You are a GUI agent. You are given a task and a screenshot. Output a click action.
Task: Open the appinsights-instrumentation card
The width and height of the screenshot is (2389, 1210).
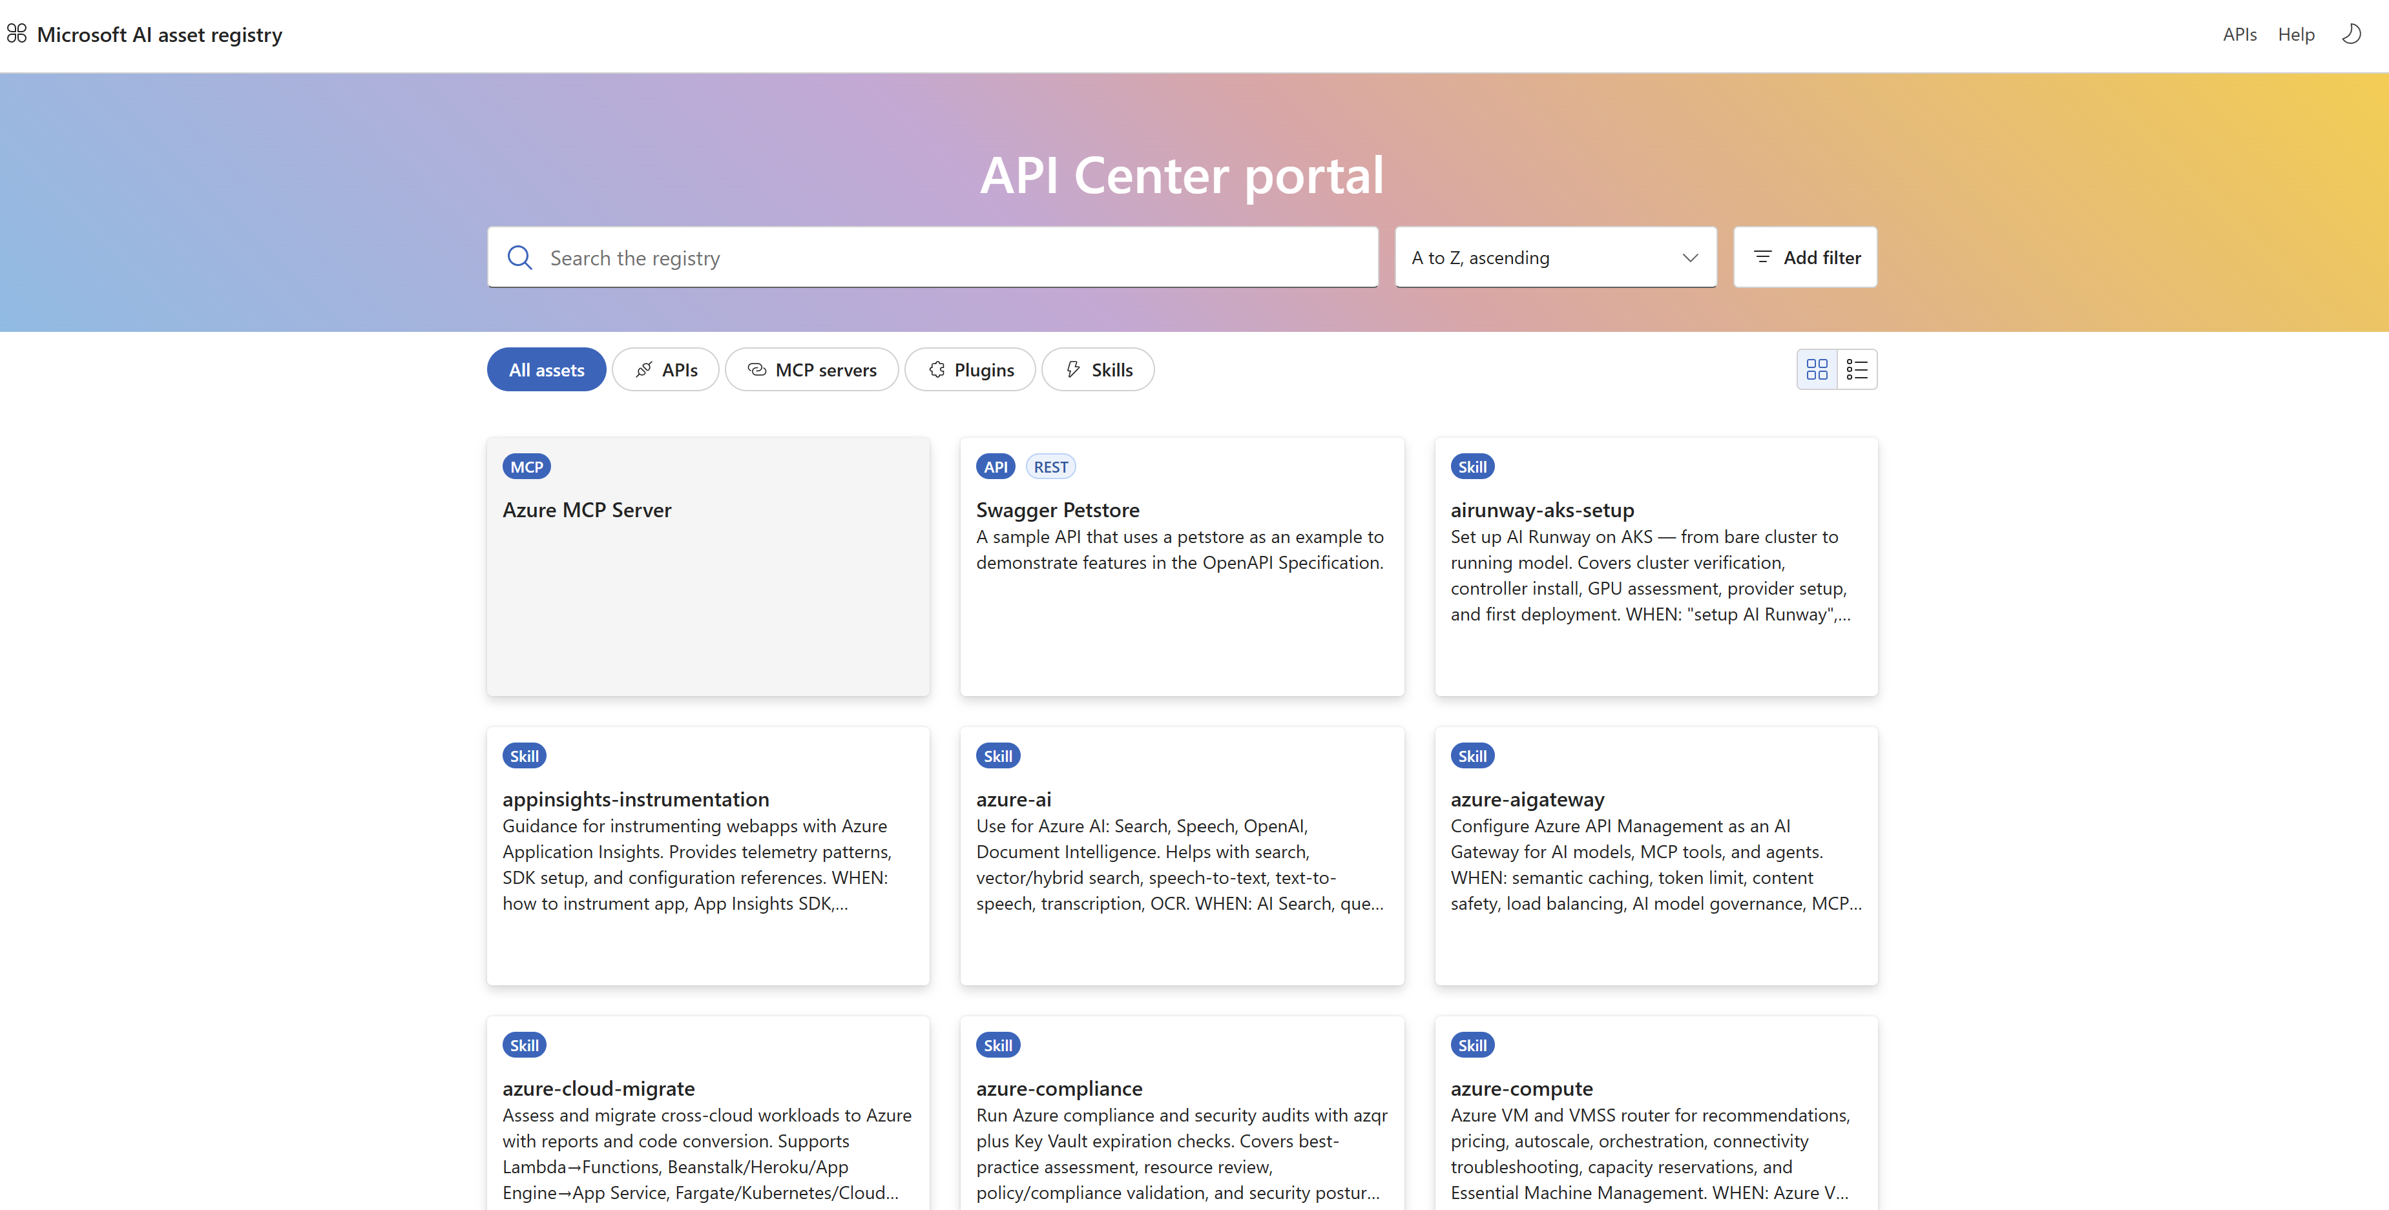(709, 856)
